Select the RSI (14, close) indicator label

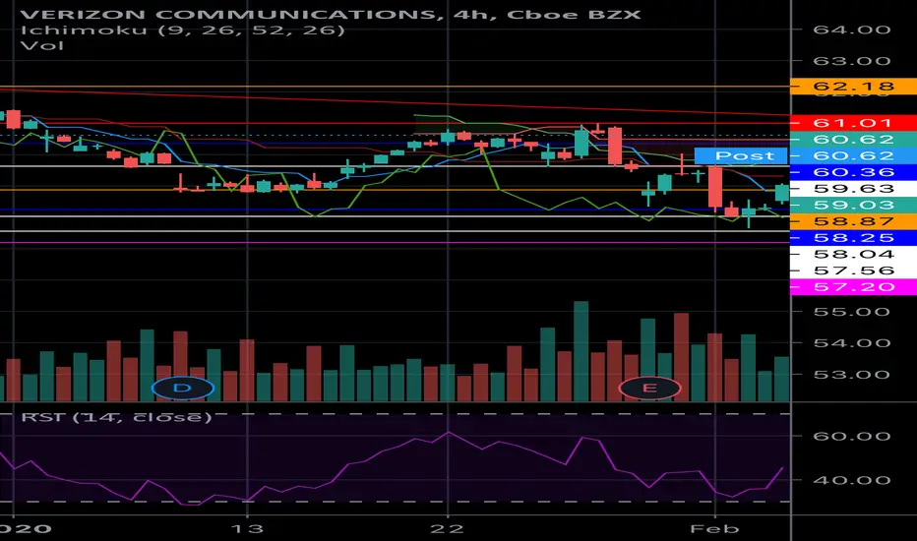(x=116, y=417)
